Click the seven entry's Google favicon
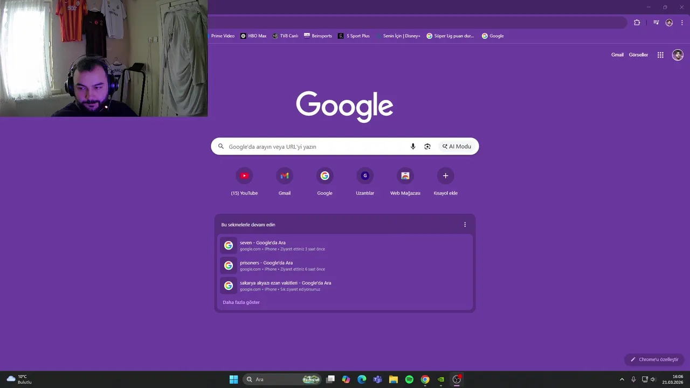The width and height of the screenshot is (690, 388). tap(229, 246)
